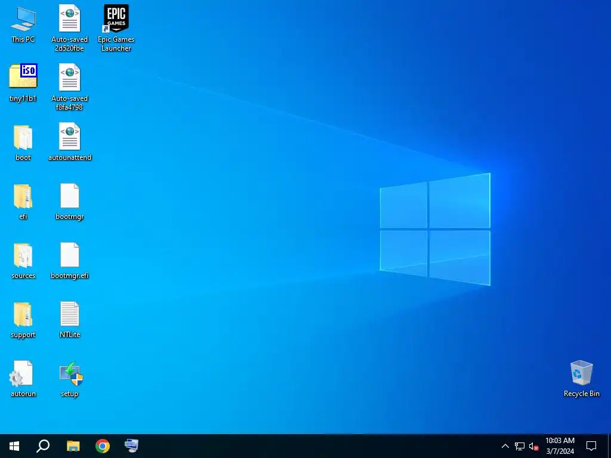Select the boot folder icon
Screen dimensions: 611x458
point(23,143)
